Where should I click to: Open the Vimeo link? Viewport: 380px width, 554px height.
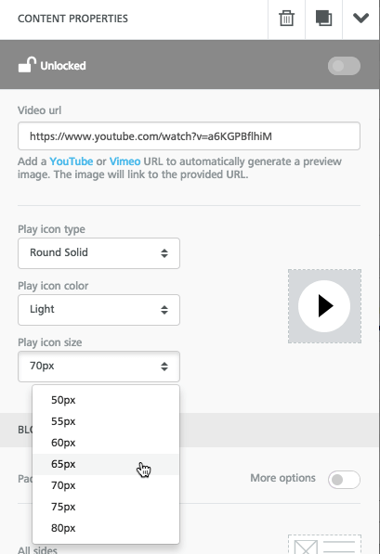point(124,161)
